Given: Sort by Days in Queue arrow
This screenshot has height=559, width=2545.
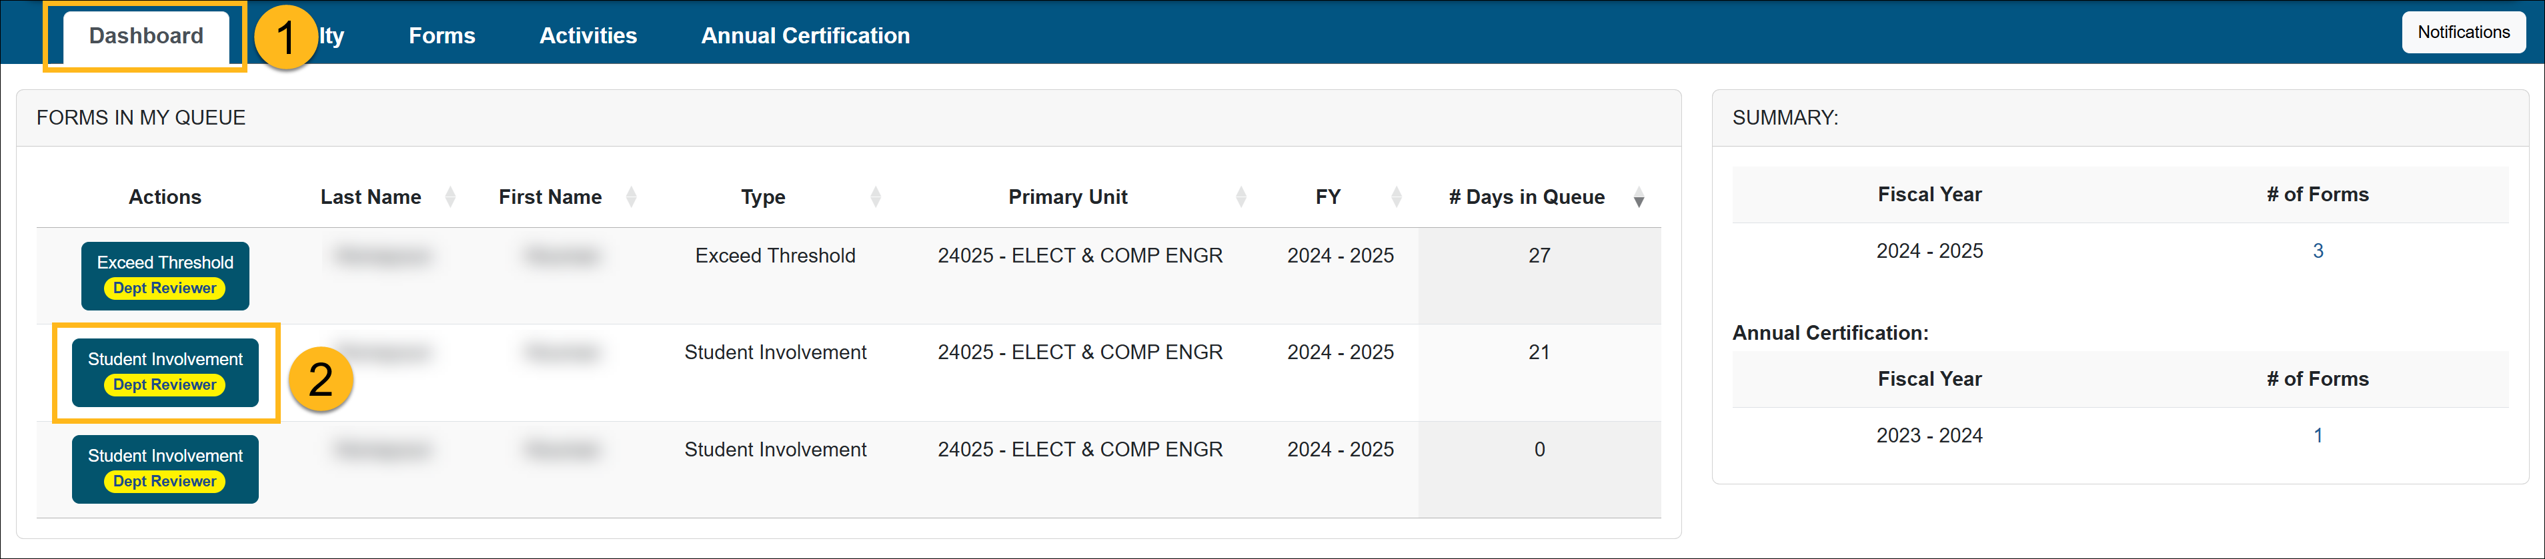Looking at the screenshot, I should (x=1638, y=199).
